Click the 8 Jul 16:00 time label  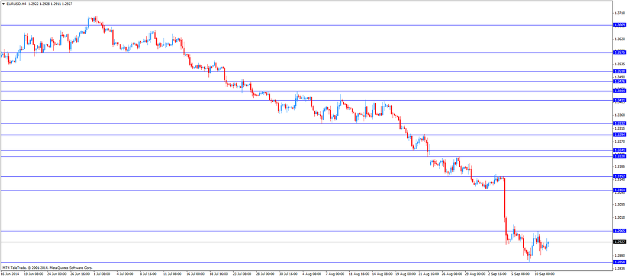pos(149,274)
